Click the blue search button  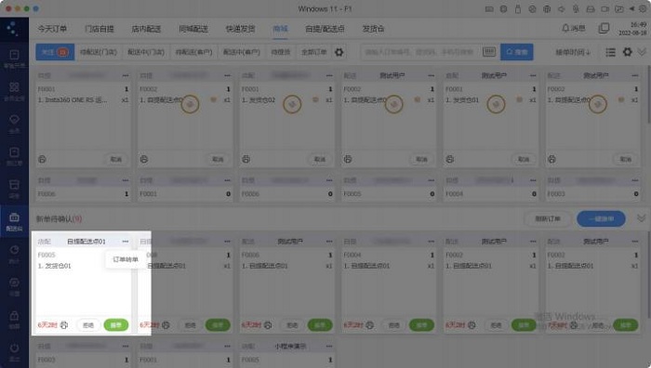(516, 52)
